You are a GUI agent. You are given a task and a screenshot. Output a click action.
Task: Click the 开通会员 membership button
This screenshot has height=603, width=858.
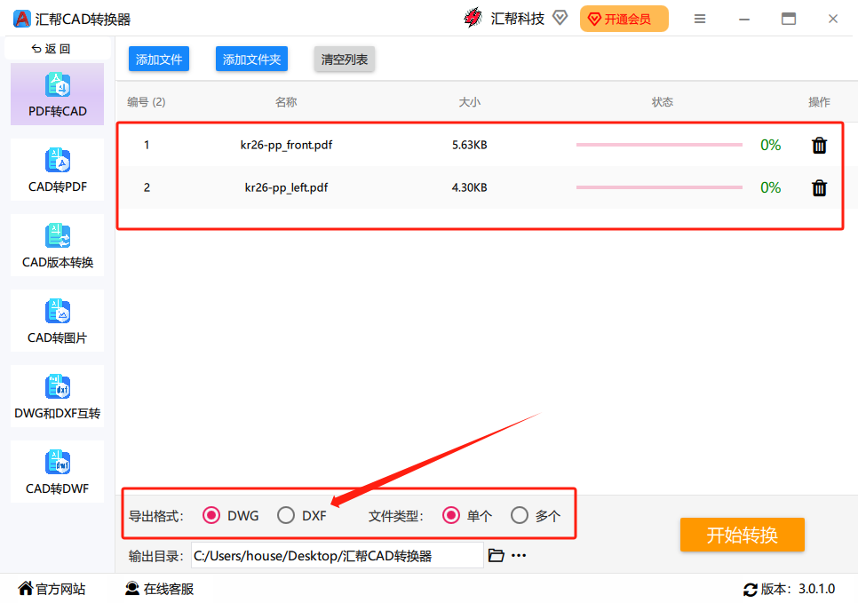tap(624, 20)
